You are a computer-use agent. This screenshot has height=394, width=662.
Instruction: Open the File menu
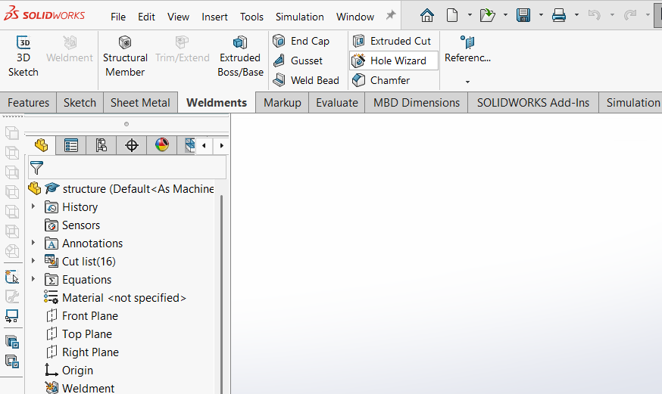(x=118, y=17)
